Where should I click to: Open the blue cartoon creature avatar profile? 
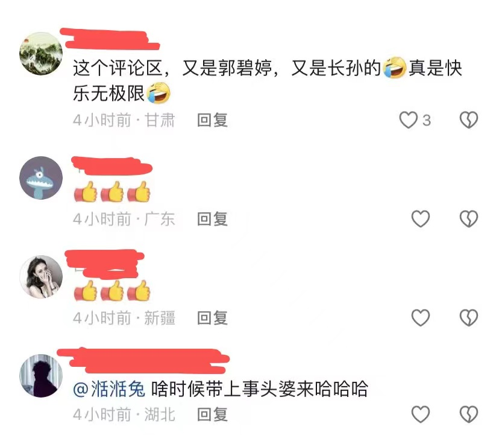(41, 178)
